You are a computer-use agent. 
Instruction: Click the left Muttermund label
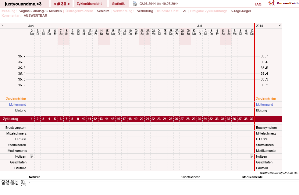18,104
